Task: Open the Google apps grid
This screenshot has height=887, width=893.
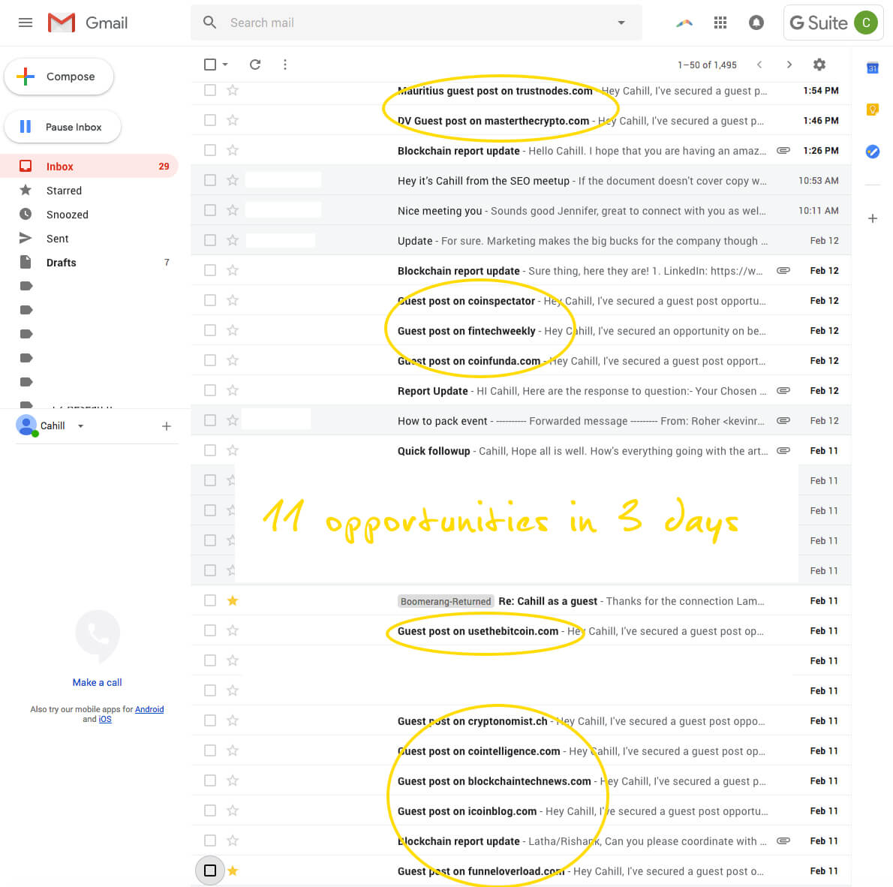Action: pyautogui.click(x=720, y=23)
